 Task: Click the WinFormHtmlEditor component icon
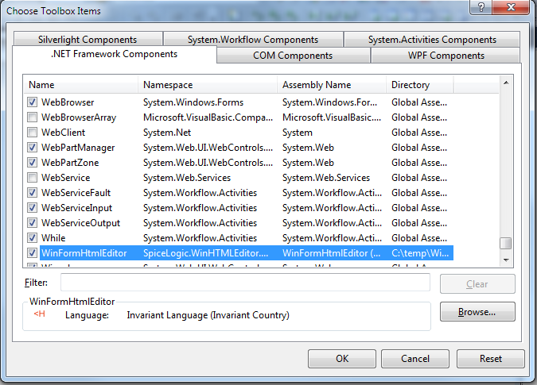point(37,314)
